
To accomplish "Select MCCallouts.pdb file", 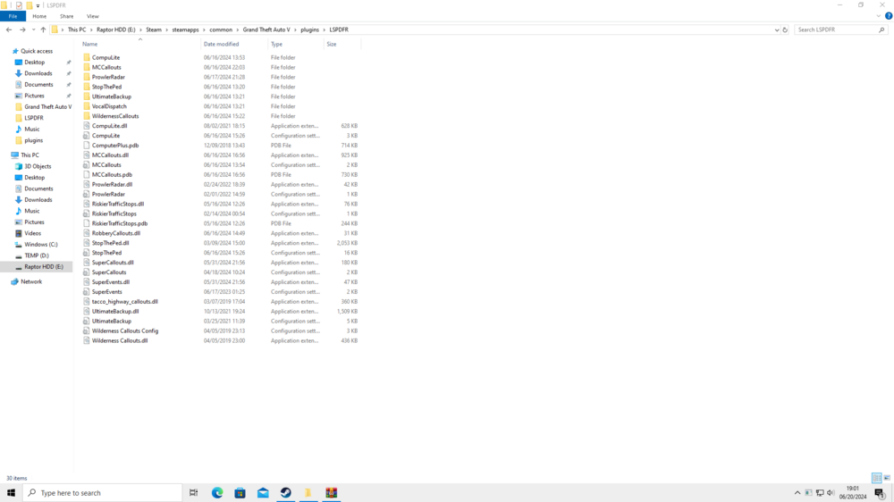I will coord(112,175).
